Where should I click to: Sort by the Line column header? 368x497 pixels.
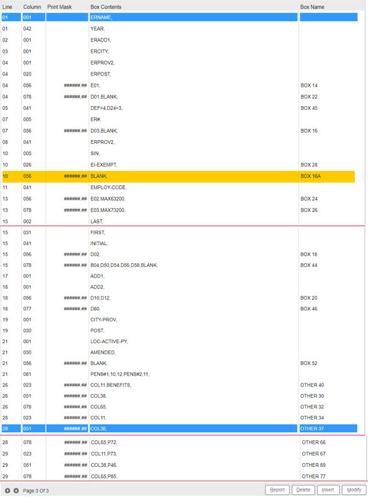point(8,7)
